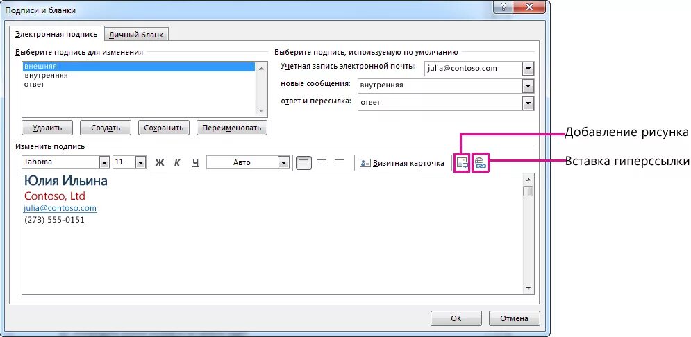The image size is (691, 337).
Task: Click the Отмена button
Action: pos(515,318)
